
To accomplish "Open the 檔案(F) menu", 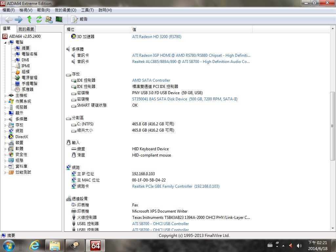I will coord(9,10).
